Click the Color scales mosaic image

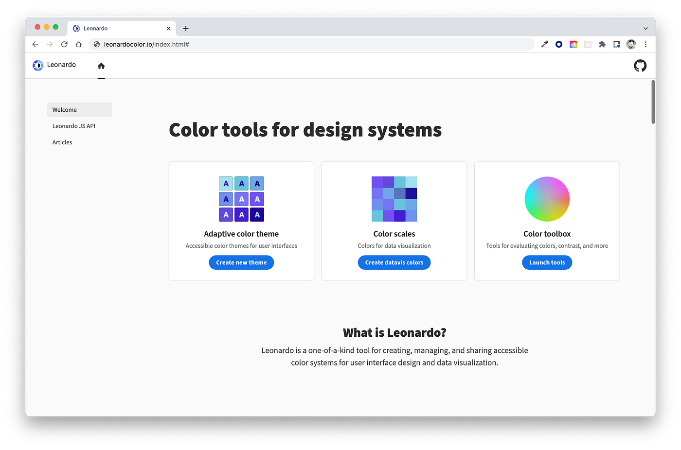394,199
